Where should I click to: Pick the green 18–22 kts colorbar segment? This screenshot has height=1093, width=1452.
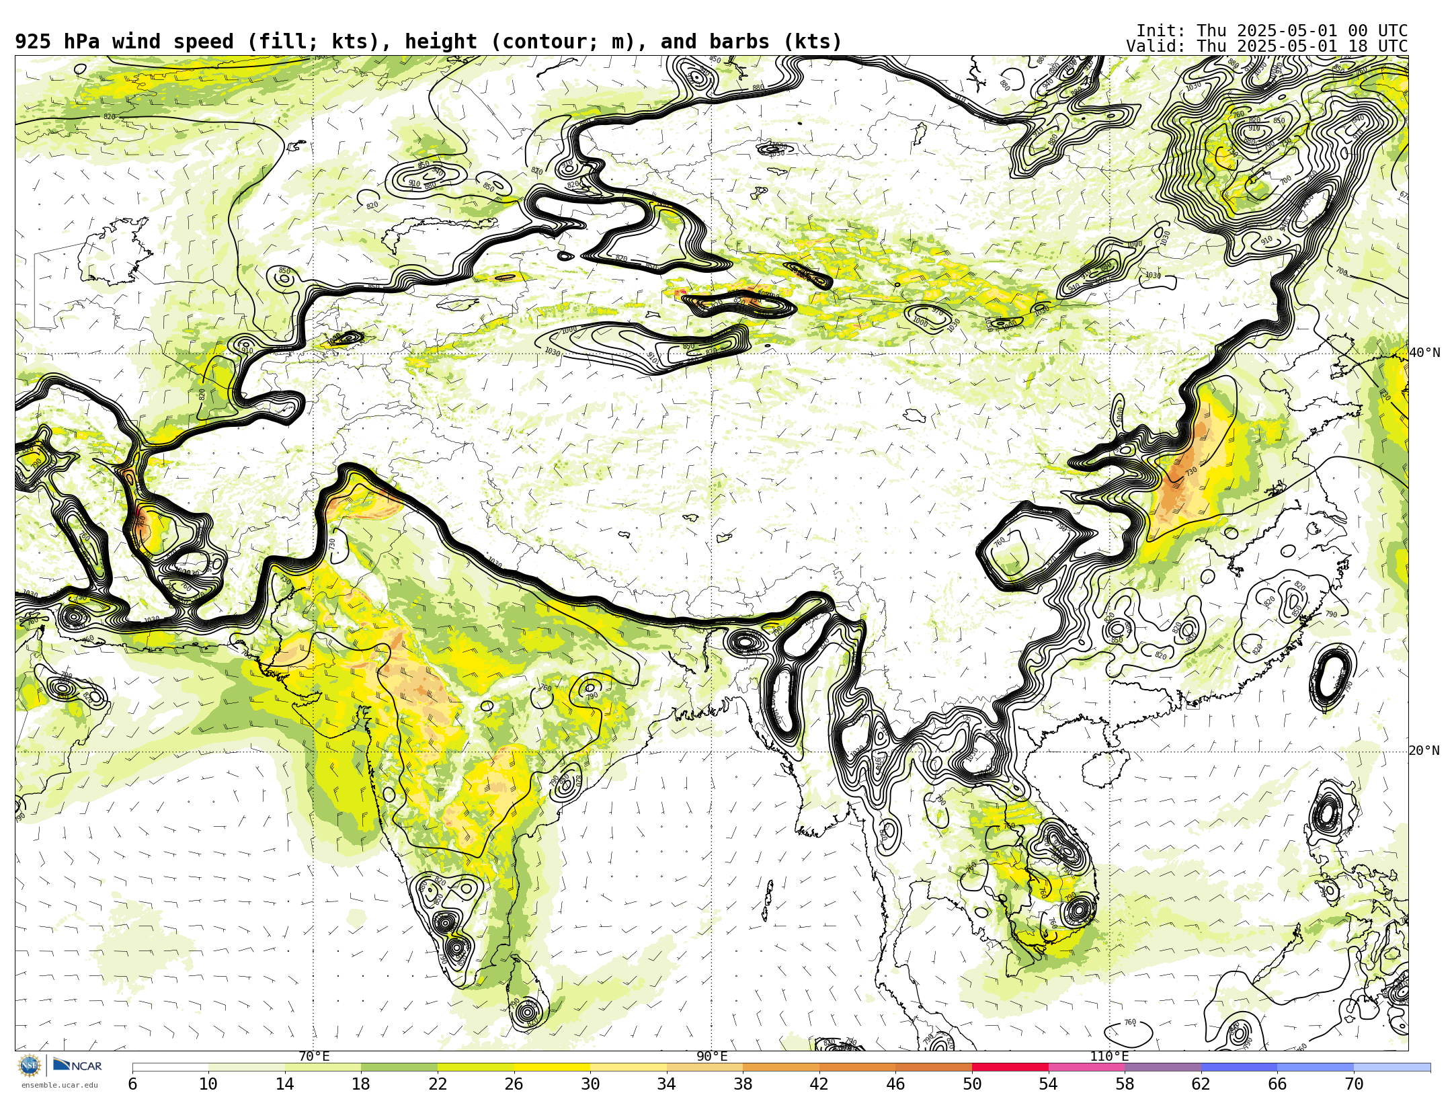pos(399,1067)
